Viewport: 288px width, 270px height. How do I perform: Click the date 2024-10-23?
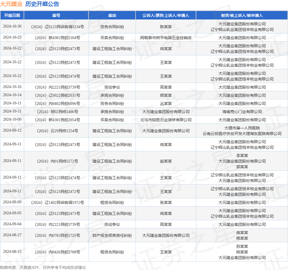(x=12, y=37)
